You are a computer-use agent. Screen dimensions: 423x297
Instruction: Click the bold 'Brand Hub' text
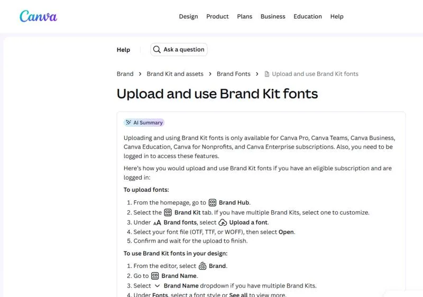click(234, 202)
